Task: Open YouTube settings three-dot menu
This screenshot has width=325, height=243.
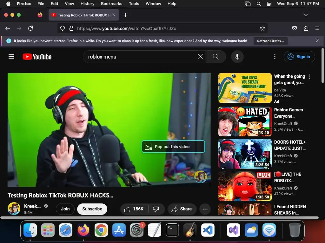Action: point(275,57)
